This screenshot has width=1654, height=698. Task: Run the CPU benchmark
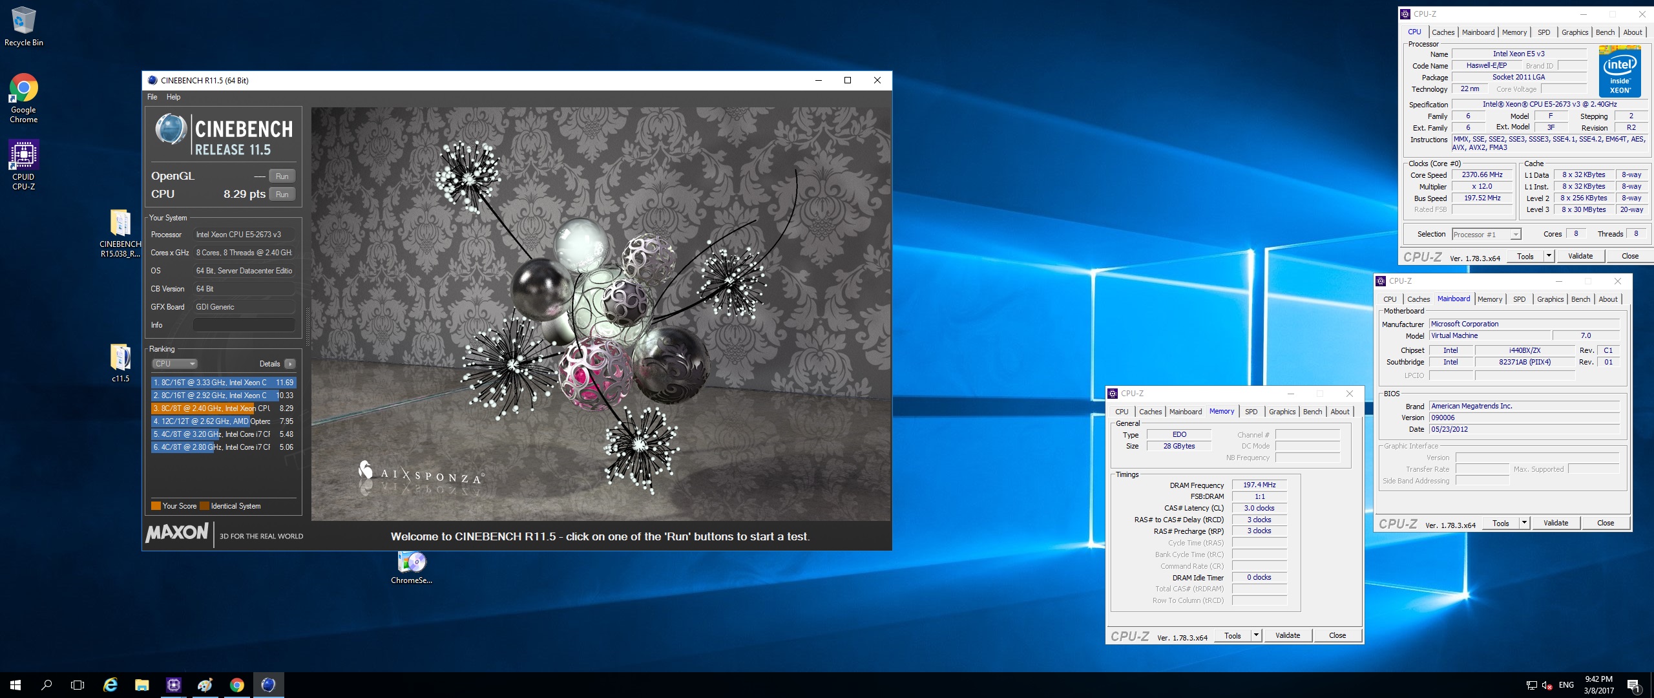(282, 195)
